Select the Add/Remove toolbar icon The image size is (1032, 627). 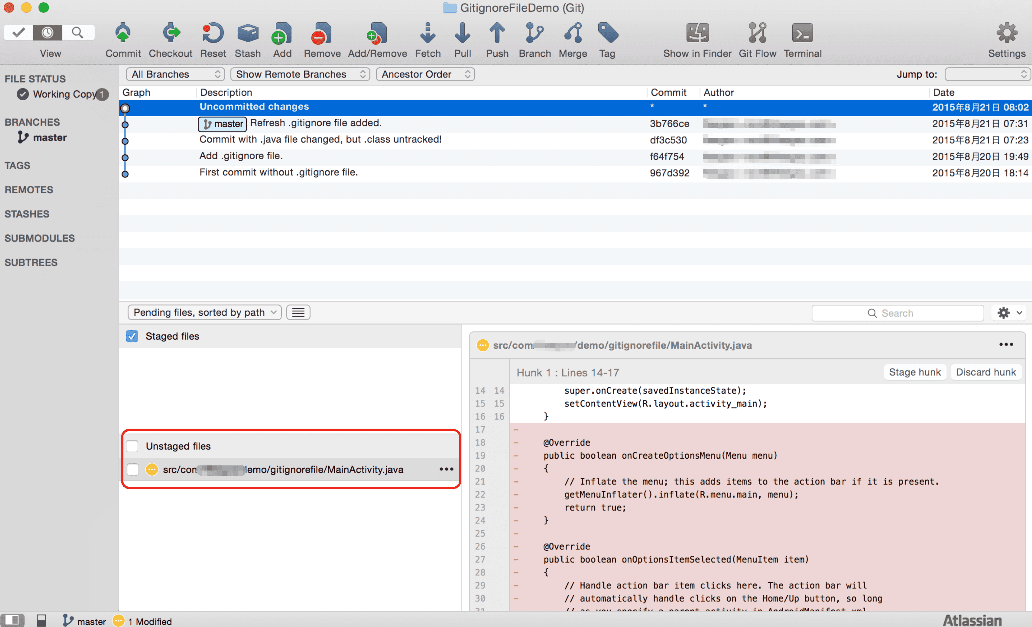pyautogui.click(x=377, y=33)
